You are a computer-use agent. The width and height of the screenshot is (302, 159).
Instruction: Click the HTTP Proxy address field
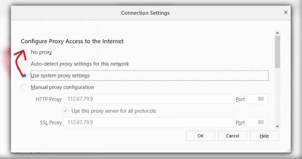click(x=148, y=99)
